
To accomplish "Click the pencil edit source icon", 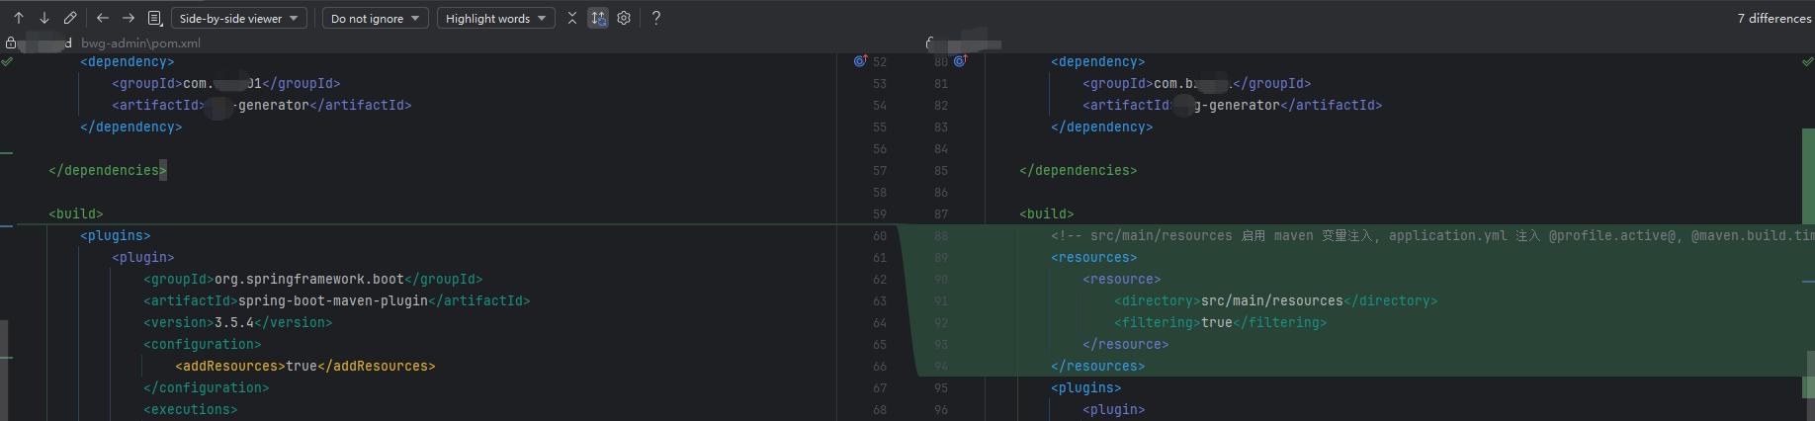I will tap(70, 18).
